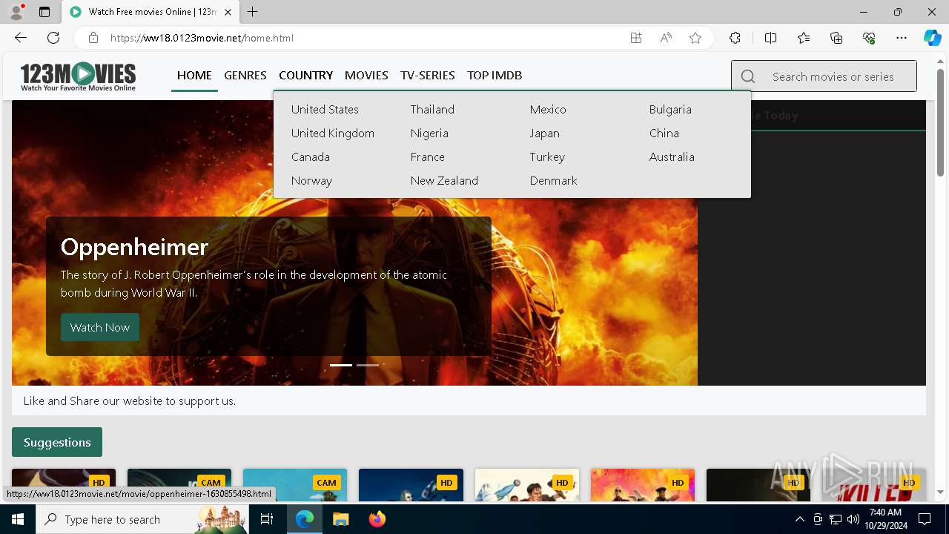
Task: Select the first carousel slide indicator
Action: [x=341, y=365]
